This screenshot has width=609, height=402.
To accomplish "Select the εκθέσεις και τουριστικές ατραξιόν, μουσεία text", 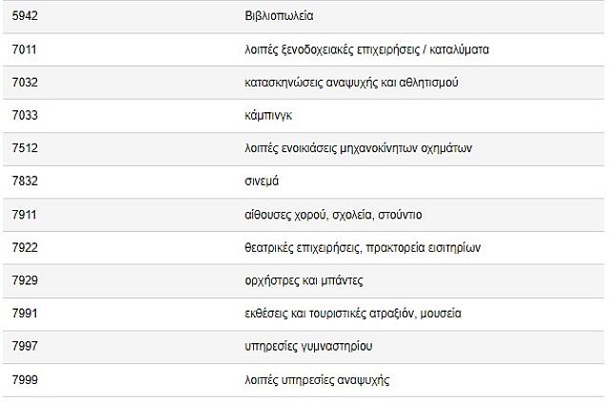I will point(366,314).
